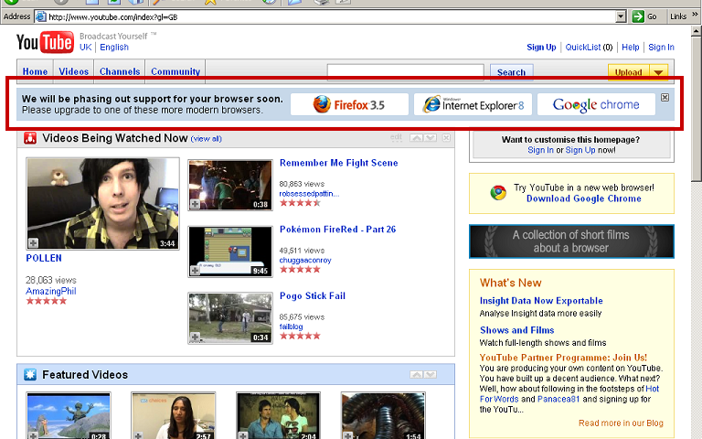
Task: Open the Community tab
Action: click(175, 71)
